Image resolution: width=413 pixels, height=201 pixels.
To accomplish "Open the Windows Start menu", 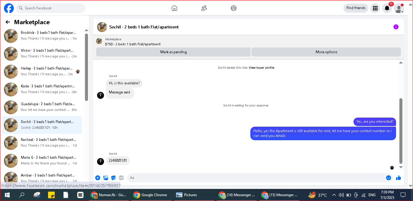I will [7, 195].
